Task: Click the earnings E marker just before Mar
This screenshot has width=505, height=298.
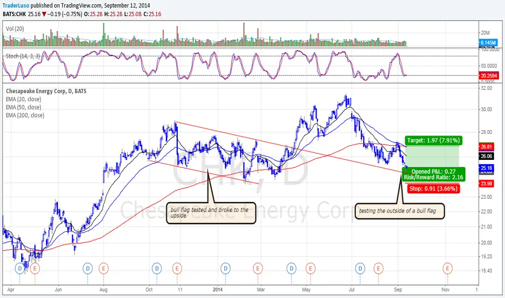Action: tap(258, 268)
